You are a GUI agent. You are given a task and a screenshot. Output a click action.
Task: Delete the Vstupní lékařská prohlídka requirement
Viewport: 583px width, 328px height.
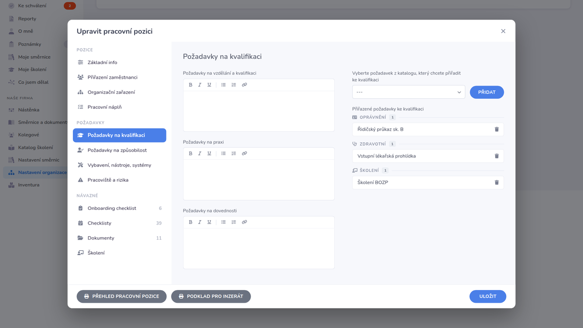click(x=497, y=156)
